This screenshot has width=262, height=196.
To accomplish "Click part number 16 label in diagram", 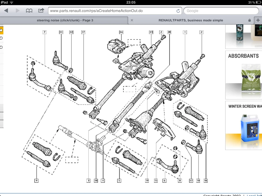I will [205, 180].
